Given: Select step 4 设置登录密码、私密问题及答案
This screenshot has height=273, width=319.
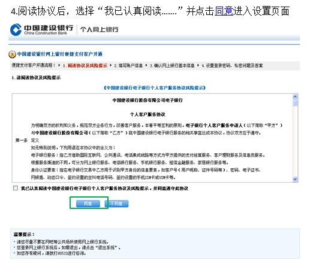Looking at the screenshot, I should pos(232,66).
